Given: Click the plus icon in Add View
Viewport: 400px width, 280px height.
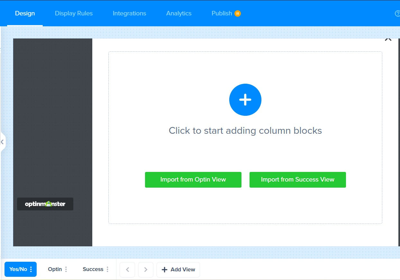Looking at the screenshot, I should [x=164, y=269].
